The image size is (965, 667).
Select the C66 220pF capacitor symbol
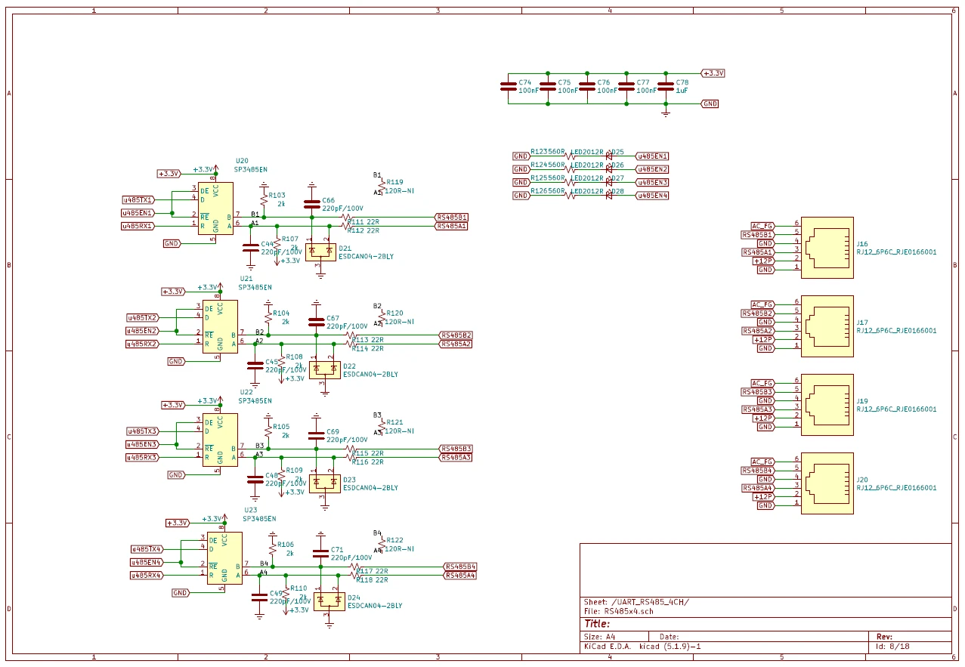tap(311, 204)
